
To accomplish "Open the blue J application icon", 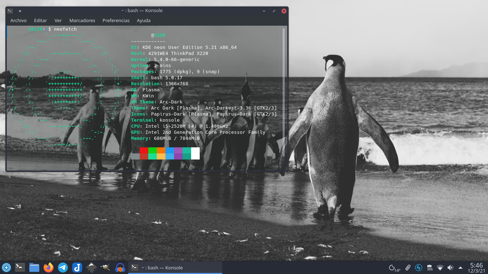I will (x=77, y=267).
